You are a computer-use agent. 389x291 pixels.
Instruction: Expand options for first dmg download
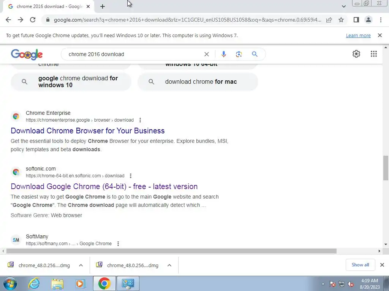point(81,265)
